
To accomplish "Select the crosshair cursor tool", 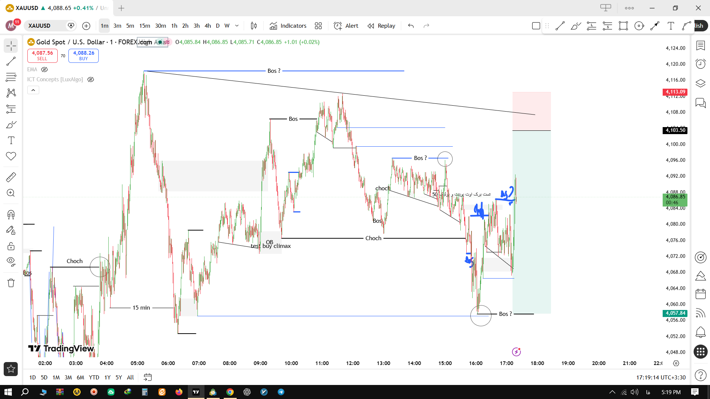I will [x=11, y=46].
